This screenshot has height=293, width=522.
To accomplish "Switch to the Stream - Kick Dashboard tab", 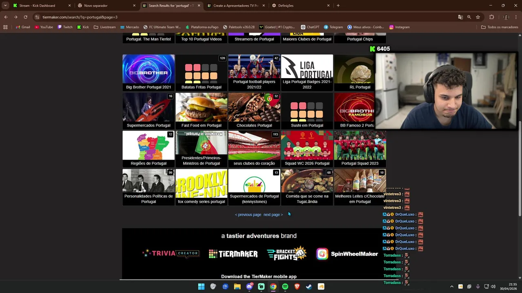I will (41, 6).
